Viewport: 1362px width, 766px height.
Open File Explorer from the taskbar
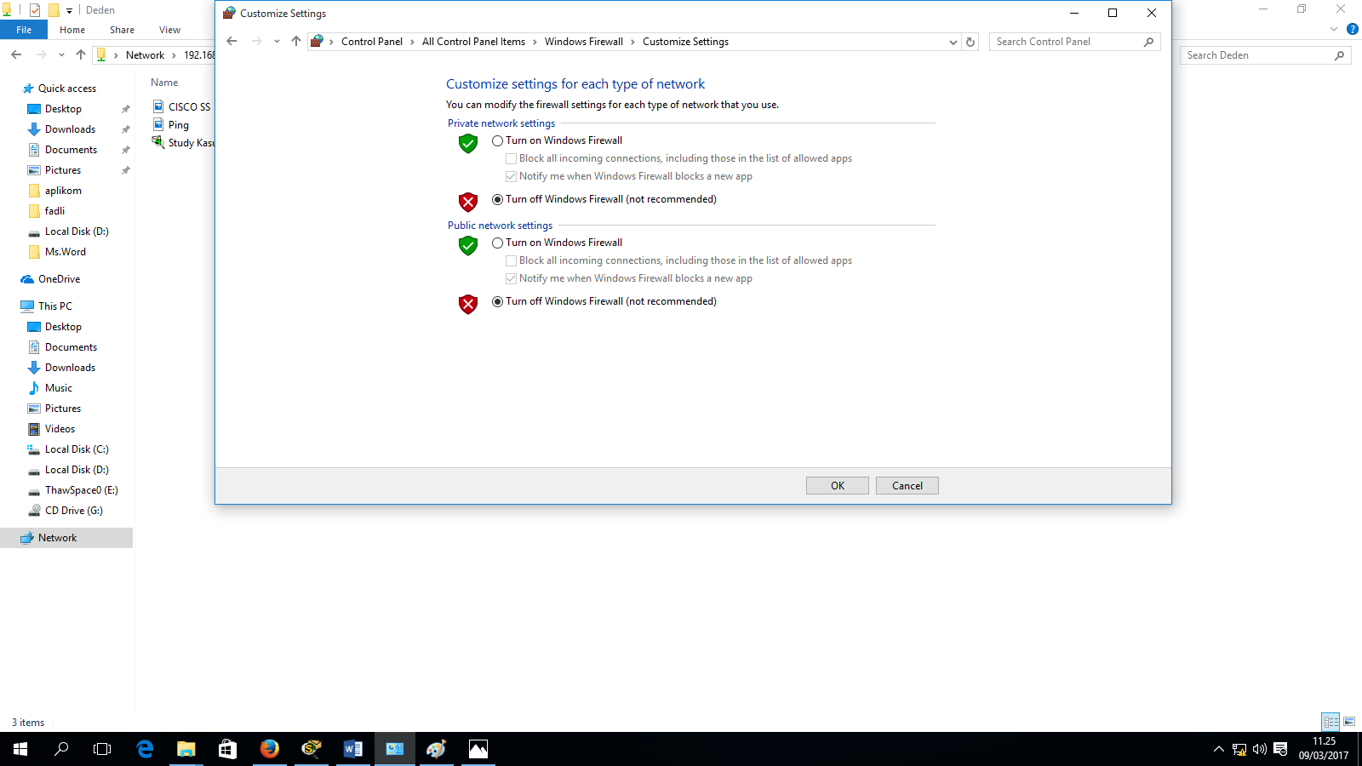[186, 749]
